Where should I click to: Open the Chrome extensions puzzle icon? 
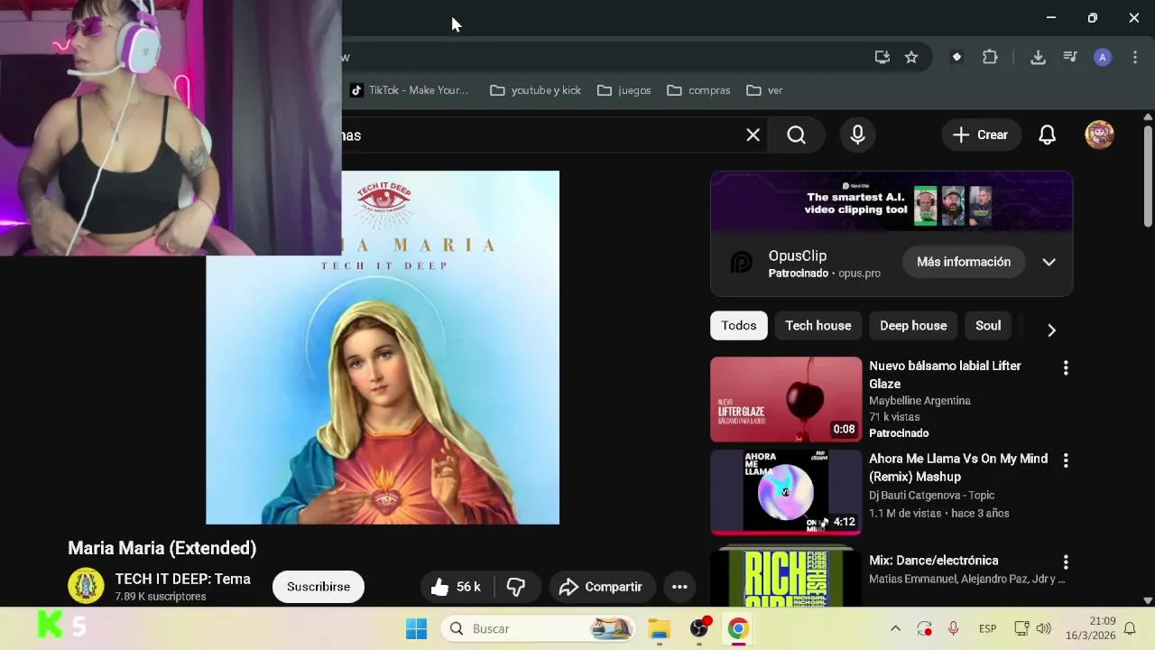coord(990,57)
